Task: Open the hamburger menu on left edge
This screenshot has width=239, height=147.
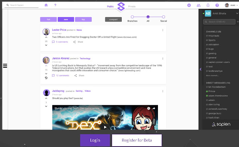Action: point(5,66)
